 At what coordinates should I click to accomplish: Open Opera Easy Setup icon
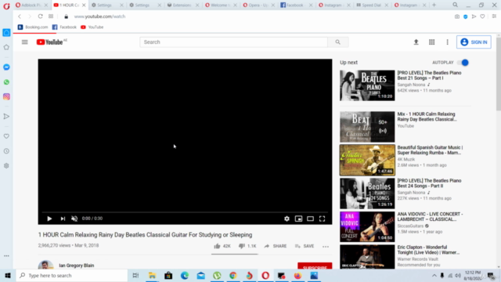point(494,16)
